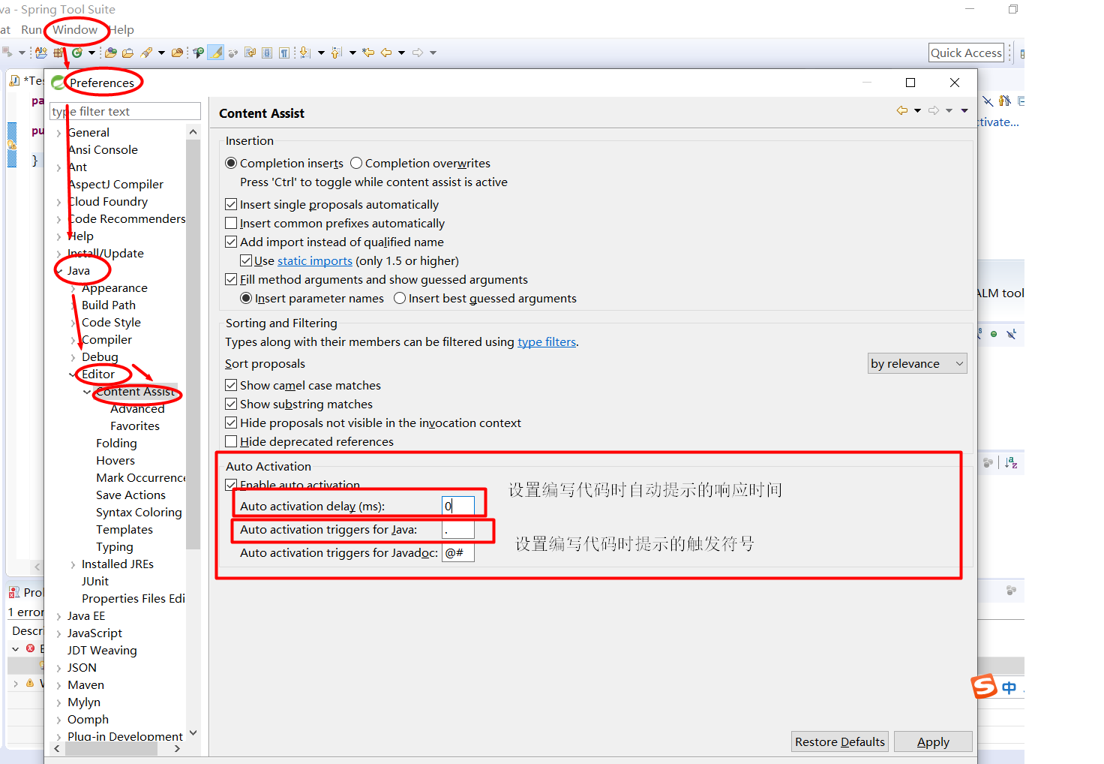Screen dimensions: 1104x764
Task: Select Folding preference page
Action: tap(116, 443)
